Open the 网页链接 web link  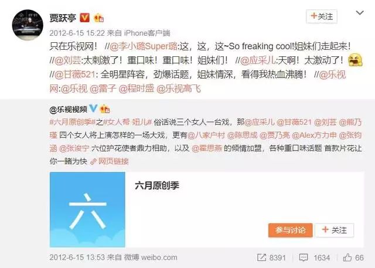[x=110, y=161]
